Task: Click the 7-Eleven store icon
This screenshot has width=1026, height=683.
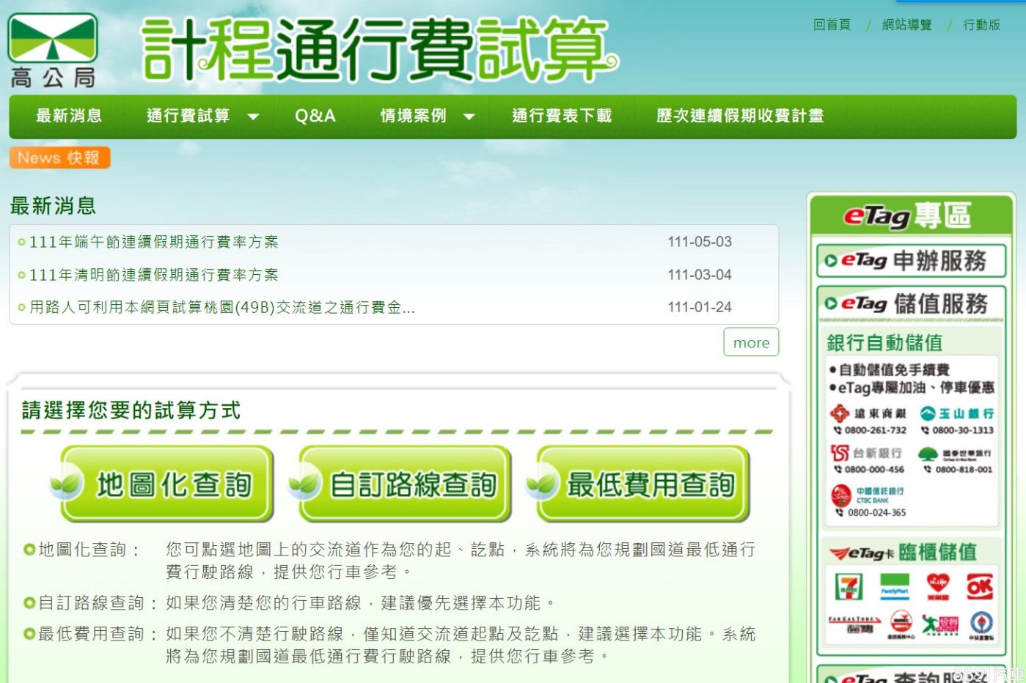Action: click(849, 586)
